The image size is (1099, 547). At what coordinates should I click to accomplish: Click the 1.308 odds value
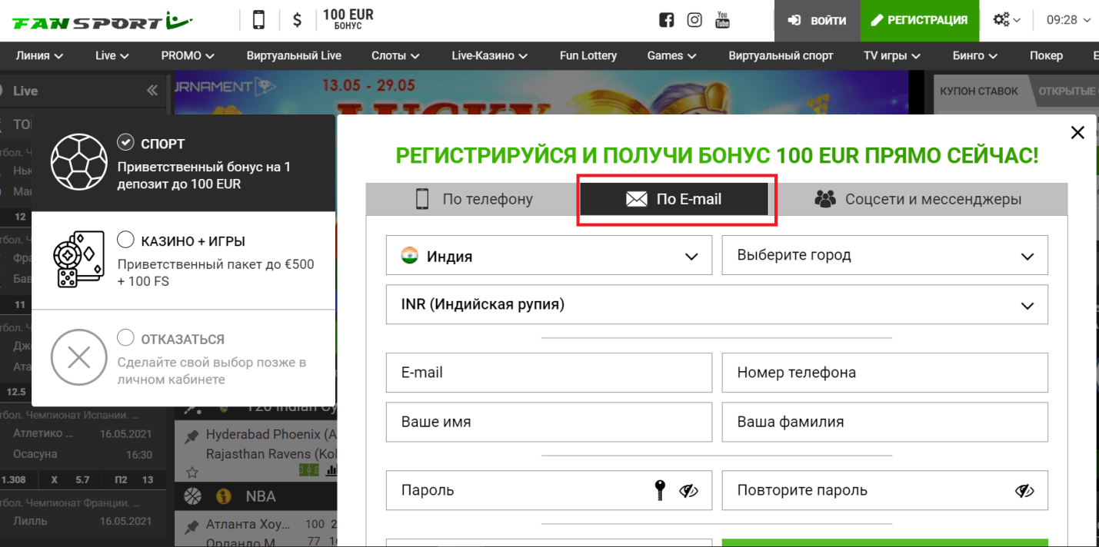point(13,479)
